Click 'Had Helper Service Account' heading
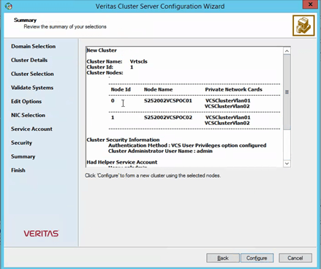Screen dimensions: 321x269 tap(122, 162)
